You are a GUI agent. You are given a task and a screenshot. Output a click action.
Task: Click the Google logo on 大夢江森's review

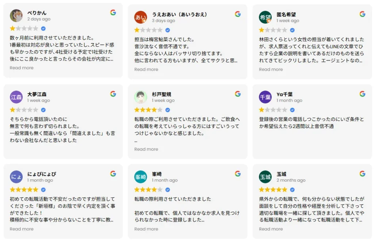(113, 93)
